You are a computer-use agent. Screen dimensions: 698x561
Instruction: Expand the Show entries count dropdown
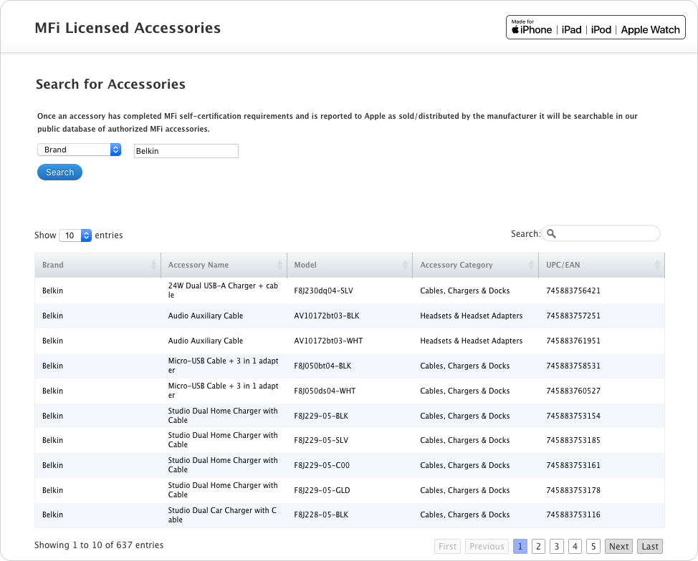coord(75,235)
